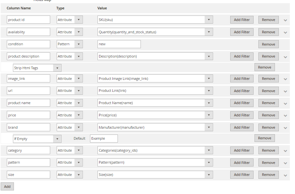The width and height of the screenshot is (295, 194).
Task: Remove the product id field row
Action: 268,20
